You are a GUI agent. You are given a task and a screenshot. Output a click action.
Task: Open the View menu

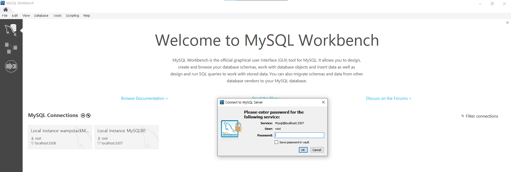click(x=26, y=16)
